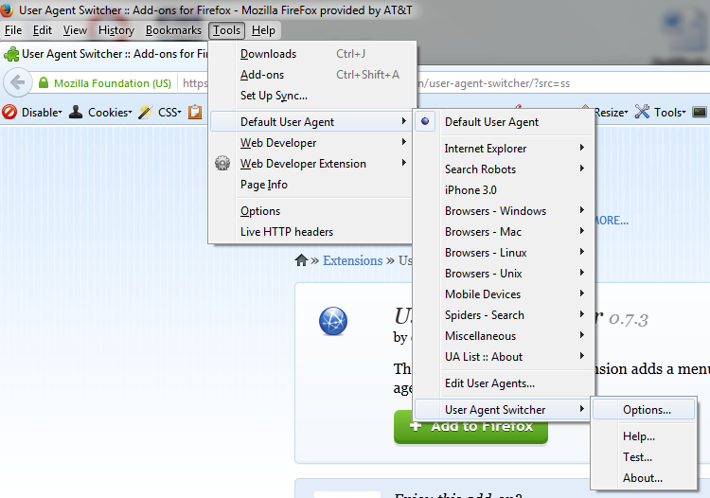The width and height of the screenshot is (710, 498).
Task: Choose Downloads from Tools menu
Action: (312, 54)
